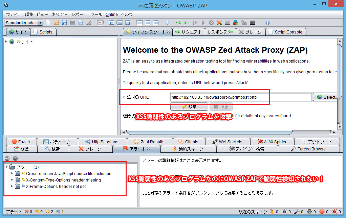Click the green right arrow break-on-requests icon
346x218 pixels.
click(x=179, y=23)
